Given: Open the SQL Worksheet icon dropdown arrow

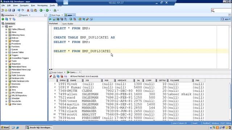Looking at the screenshot, I should pyautogui.click(x=58, y=10).
